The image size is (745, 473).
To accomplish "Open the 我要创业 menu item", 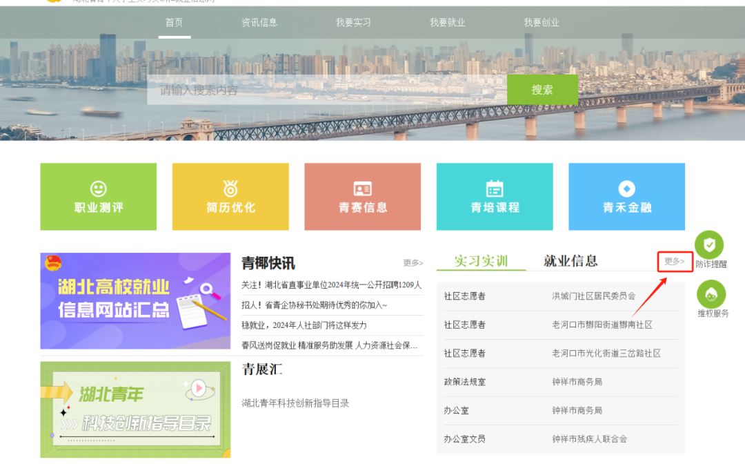I will click(x=542, y=22).
